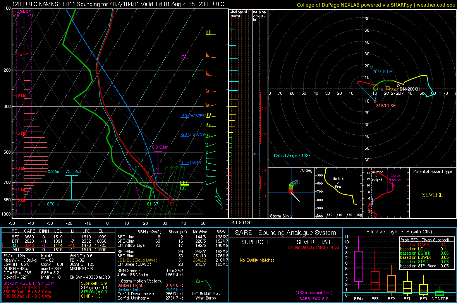Click the 0 C=15843' freezing level label
Image resolution: width=457 pixels, height=303 pixels.
[191, 163]
